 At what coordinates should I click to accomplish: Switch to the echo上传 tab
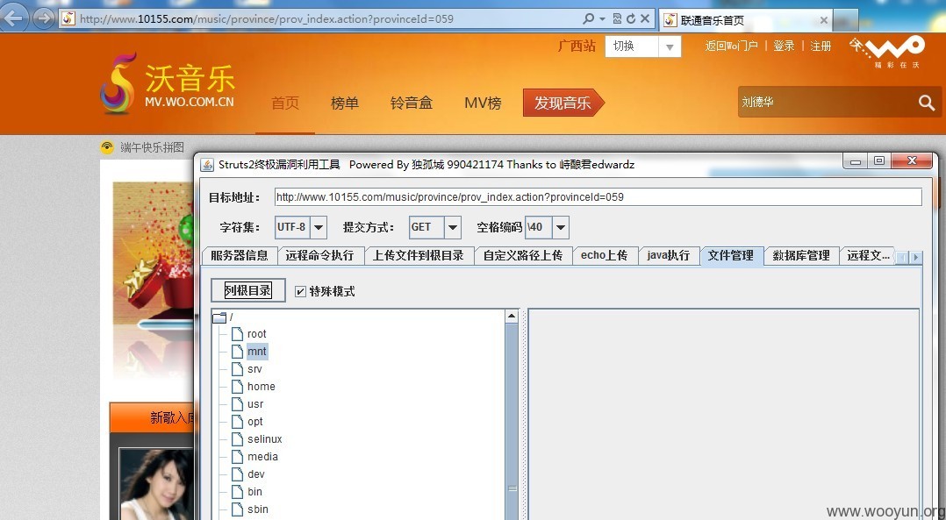[604, 255]
